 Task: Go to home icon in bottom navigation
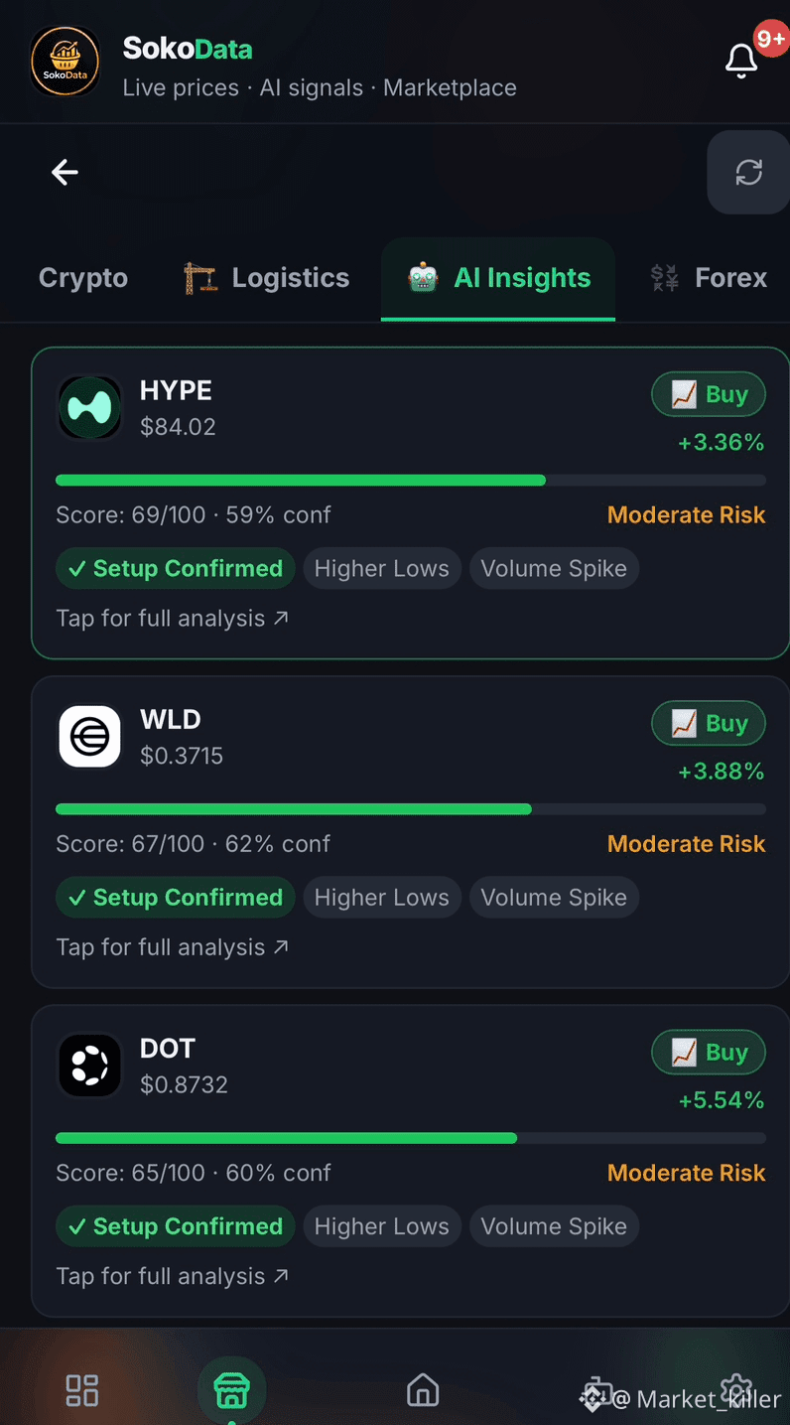click(423, 1390)
